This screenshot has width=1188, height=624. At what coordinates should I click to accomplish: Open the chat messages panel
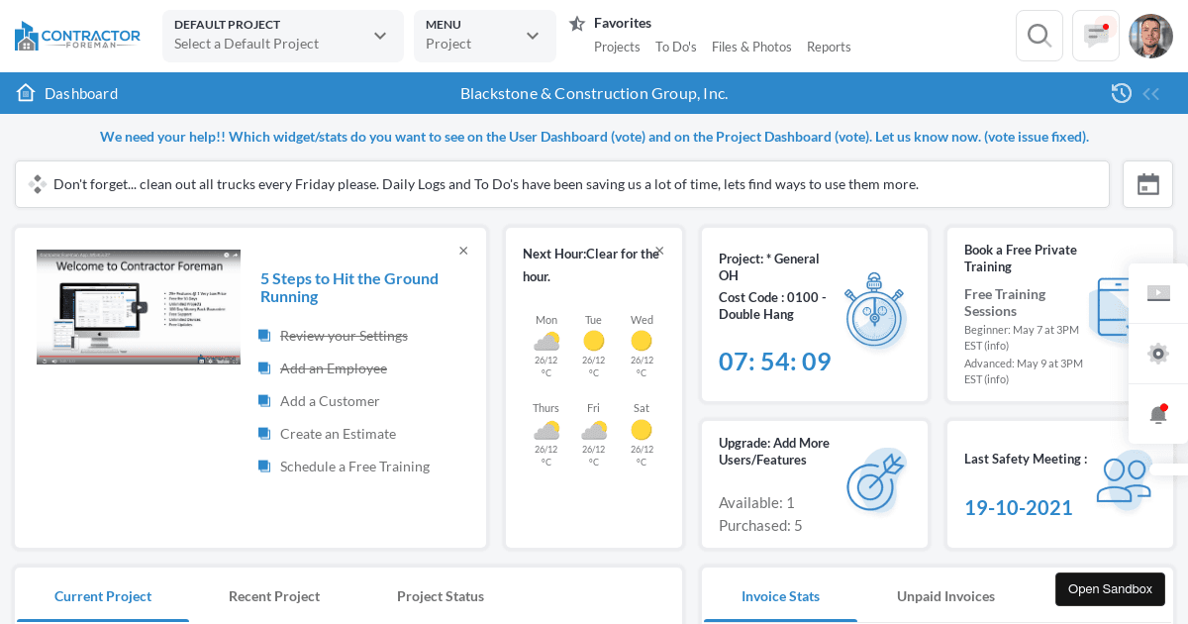pos(1095,35)
